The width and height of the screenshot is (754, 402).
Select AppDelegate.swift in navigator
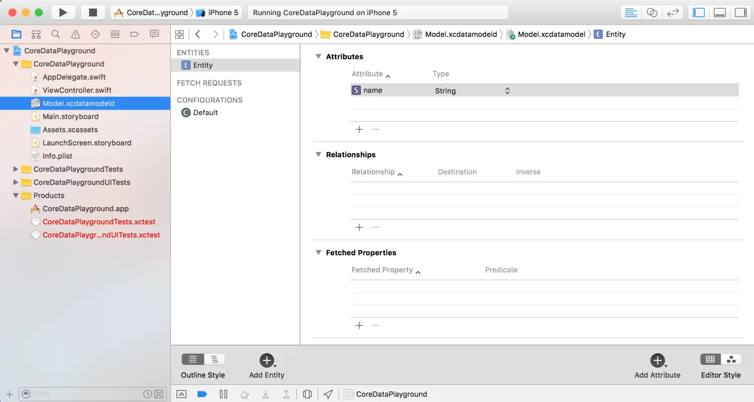74,77
